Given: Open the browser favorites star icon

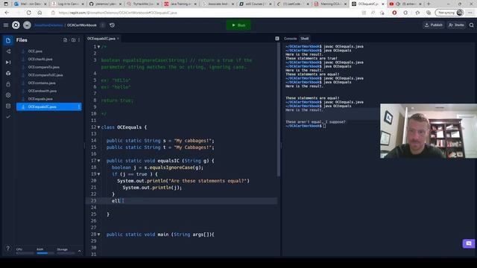Looking at the screenshot, I should coord(417,13).
